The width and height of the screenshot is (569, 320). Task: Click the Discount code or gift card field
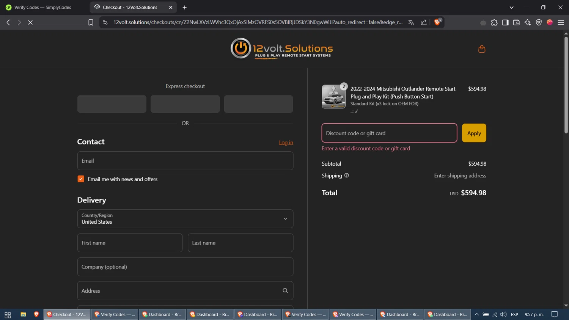pos(389,133)
